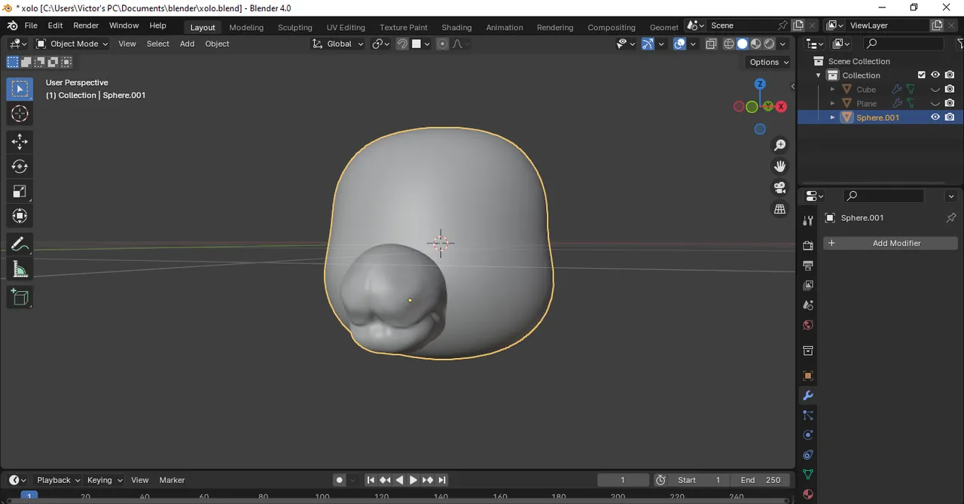964x504 pixels.
Task: Expand the Cube tree item
Action: 832,90
